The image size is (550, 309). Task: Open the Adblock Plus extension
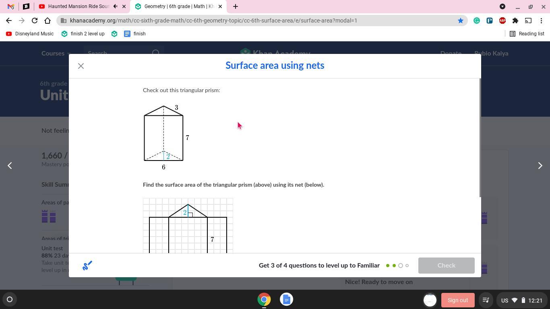coord(502,21)
